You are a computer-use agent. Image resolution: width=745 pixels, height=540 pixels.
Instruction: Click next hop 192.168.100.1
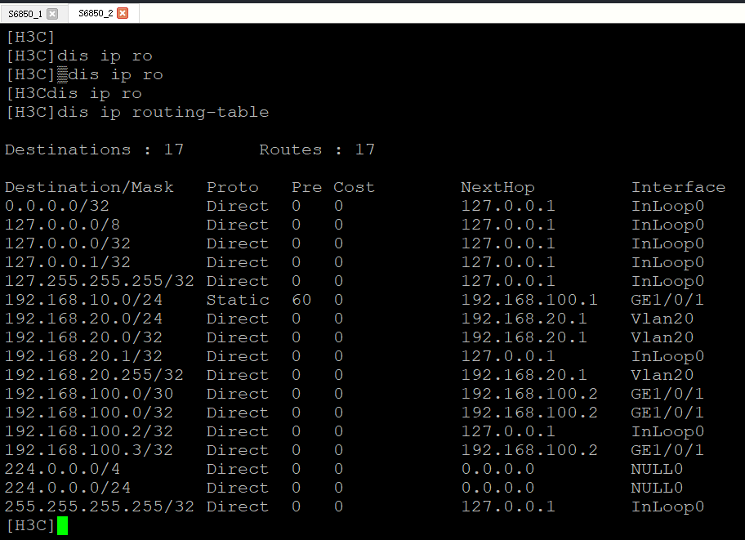click(x=529, y=300)
